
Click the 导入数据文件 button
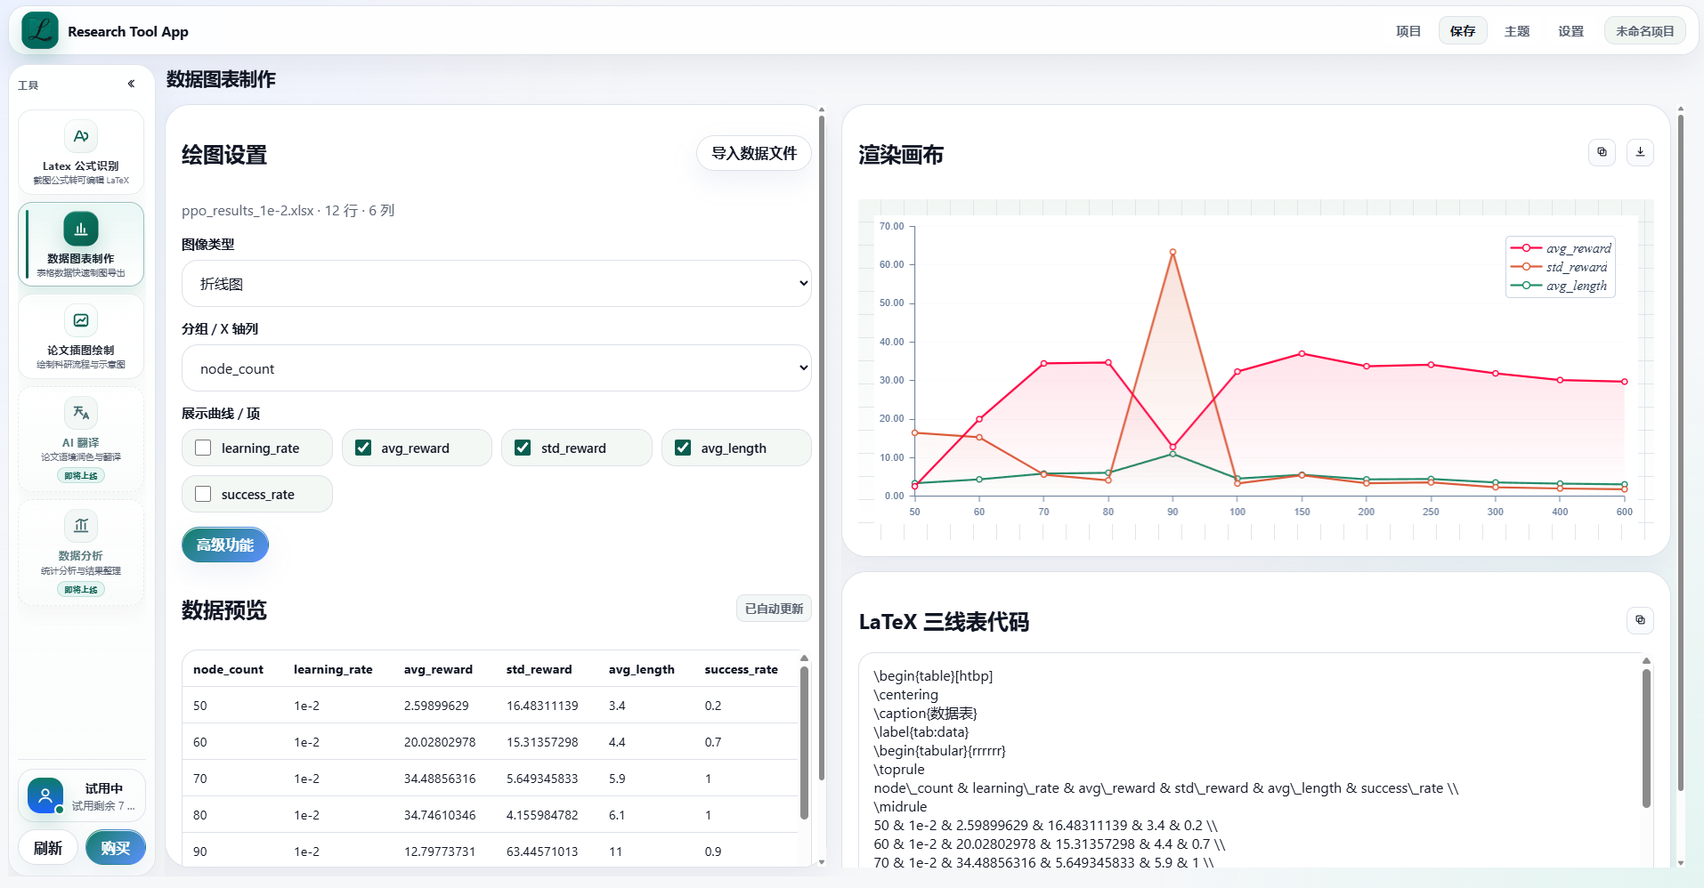pyautogui.click(x=754, y=153)
